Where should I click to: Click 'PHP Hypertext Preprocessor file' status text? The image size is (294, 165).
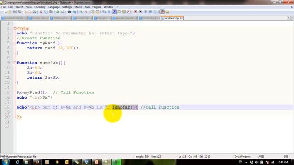tap(18, 157)
